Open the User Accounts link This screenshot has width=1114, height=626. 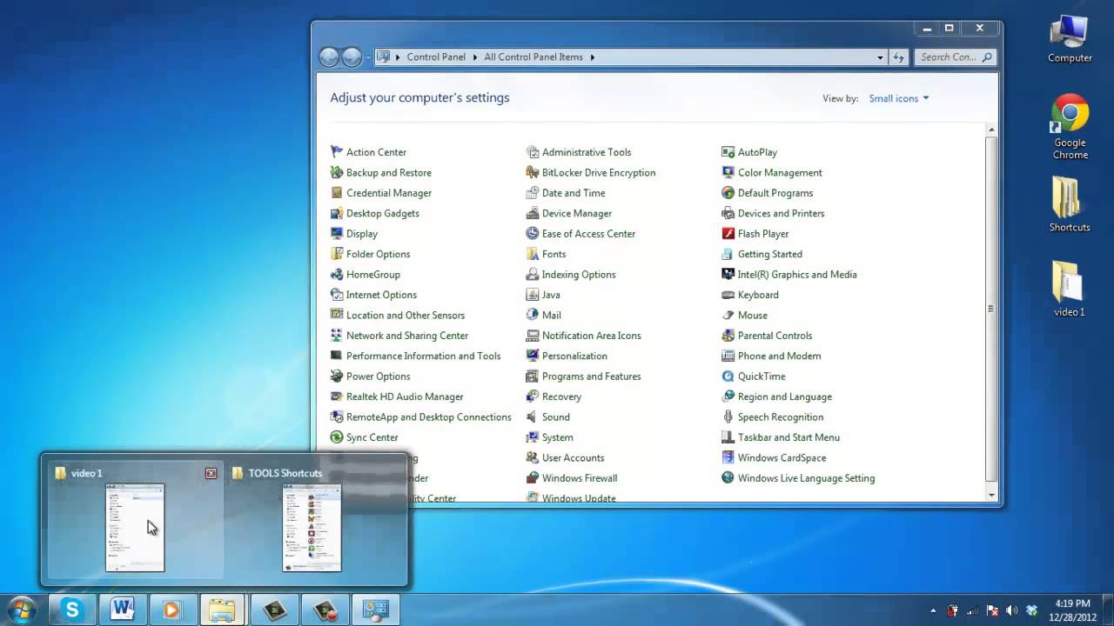coord(573,458)
